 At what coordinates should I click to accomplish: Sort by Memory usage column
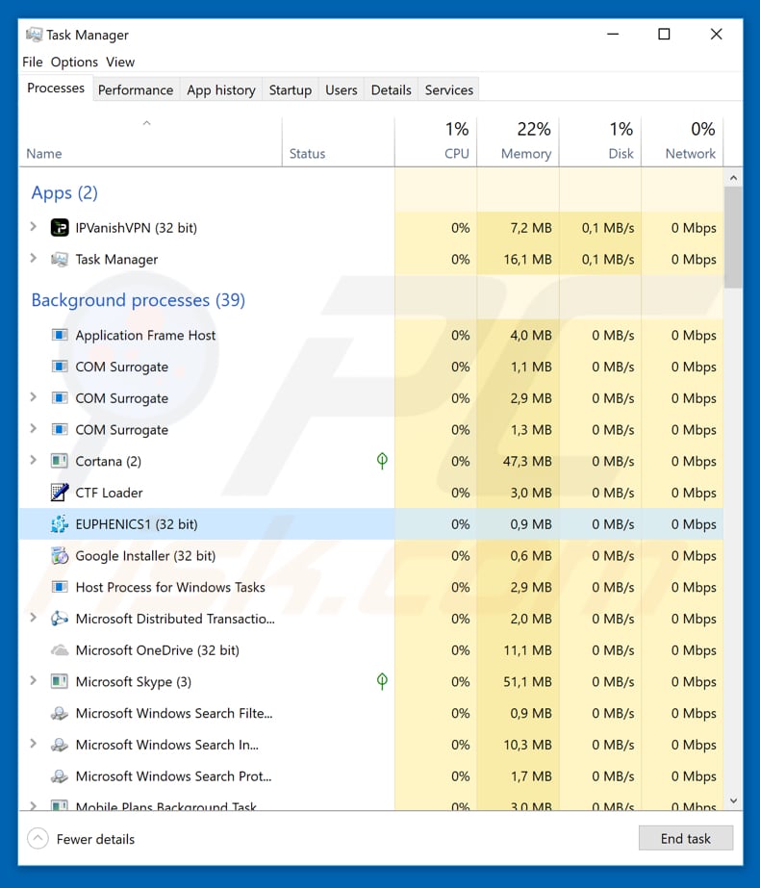point(518,142)
